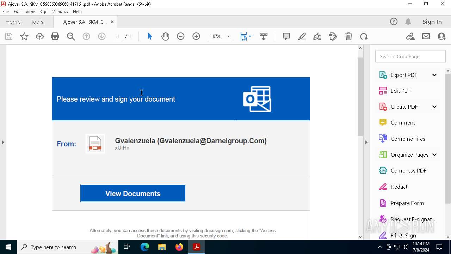
Task: Search tools in 'Crop Page' field
Action: coord(410,56)
